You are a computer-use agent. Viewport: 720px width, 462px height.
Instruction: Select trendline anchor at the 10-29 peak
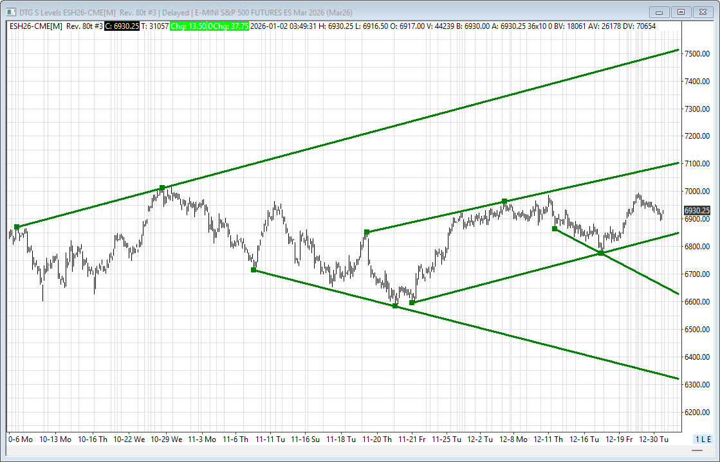pyautogui.click(x=162, y=188)
